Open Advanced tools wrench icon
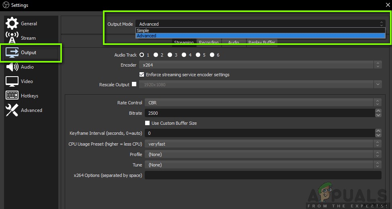392x209 pixels. pos(12,110)
